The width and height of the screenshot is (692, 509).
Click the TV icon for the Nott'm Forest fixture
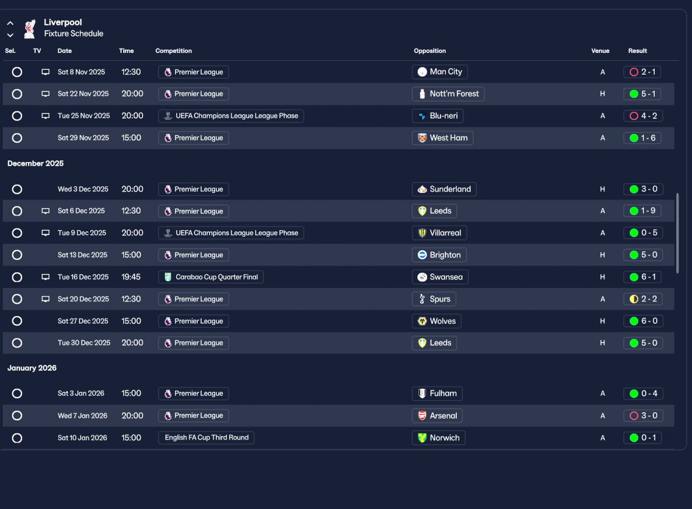(x=45, y=94)
